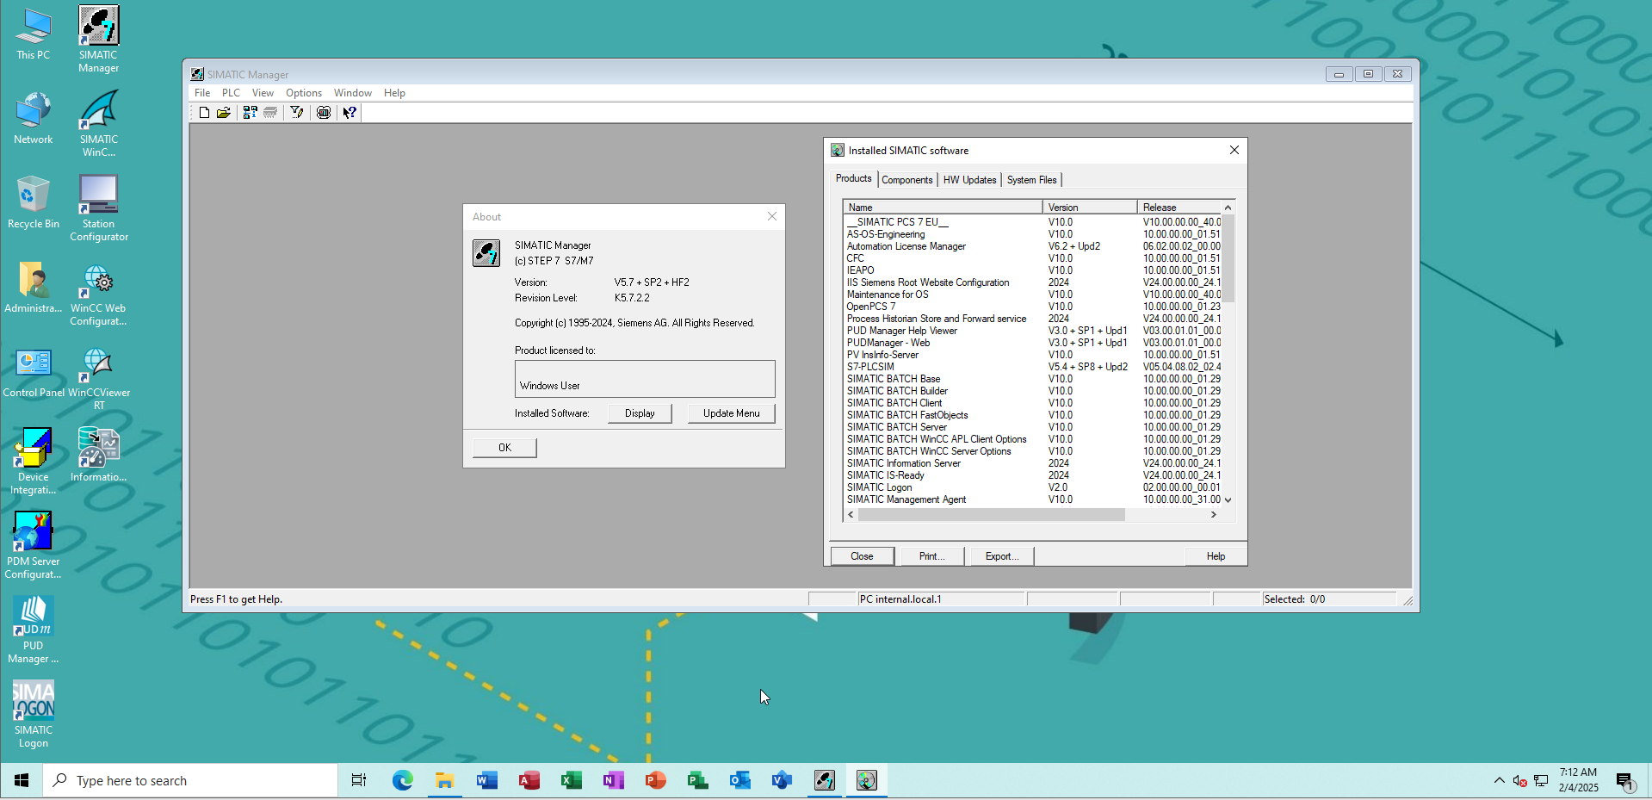Click the Filter edit toolbar icon
The image size is (1652, 800).
(297, 113)
